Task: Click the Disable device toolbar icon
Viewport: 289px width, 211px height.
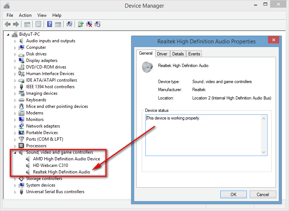Action: 97,24
